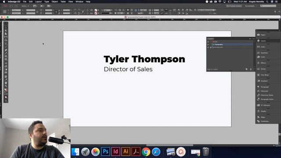Select the Hand tool
This screenshot has height=158, width=281.
coord(6,83)
